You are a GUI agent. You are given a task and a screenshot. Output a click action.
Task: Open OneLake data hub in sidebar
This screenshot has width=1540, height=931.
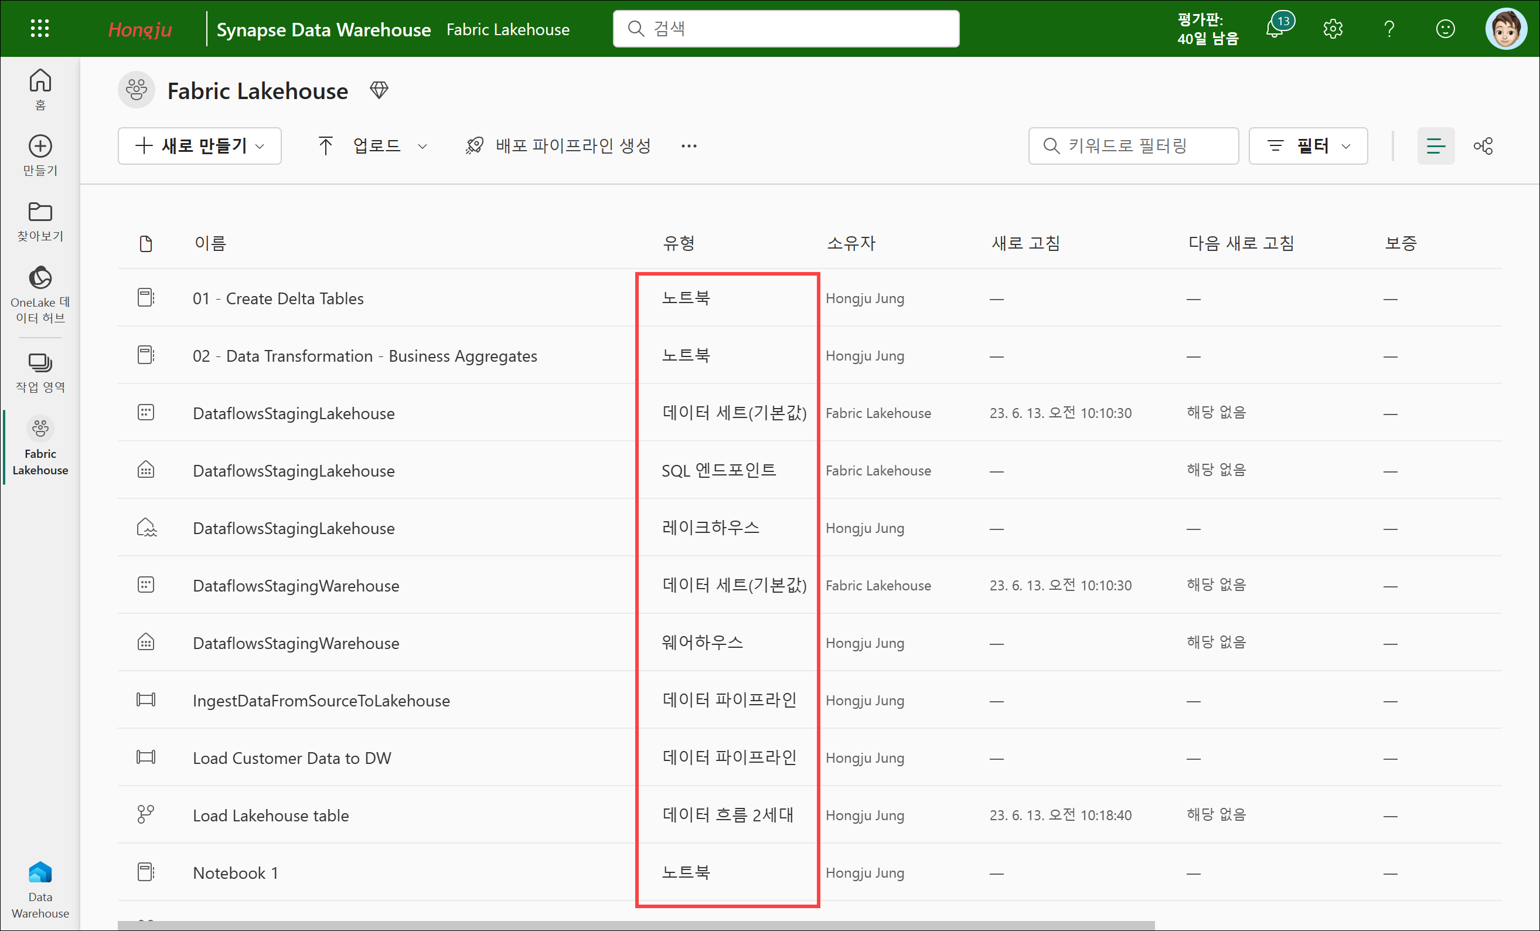[40, 294]
